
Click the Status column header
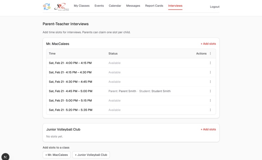click(113, 54)
